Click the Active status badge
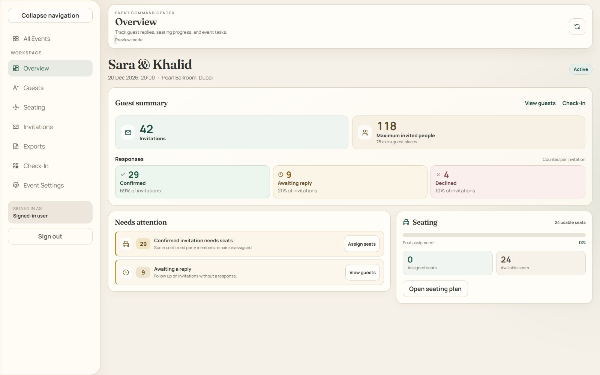 [580, 69]
